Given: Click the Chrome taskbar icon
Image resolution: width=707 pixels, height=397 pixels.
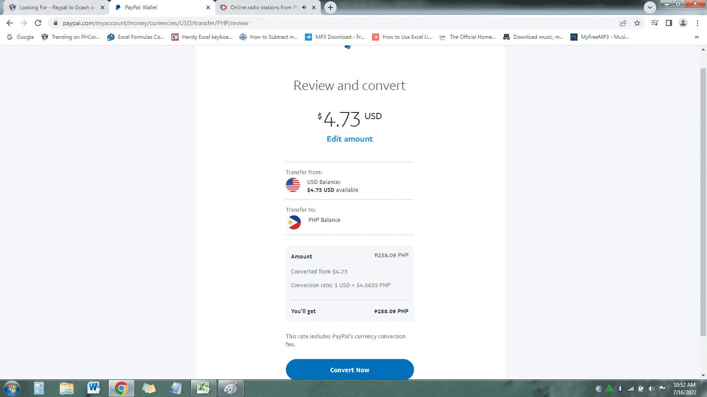Looking at the screenshot, I should [x=121, y=389].
